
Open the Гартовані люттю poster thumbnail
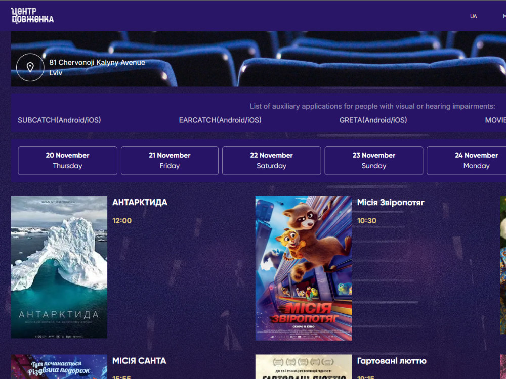303,367
